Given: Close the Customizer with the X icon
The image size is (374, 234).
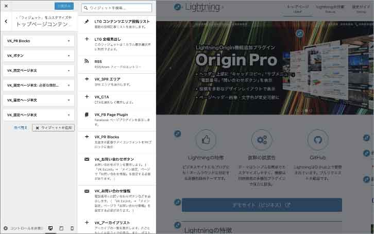Looking at the screenshot, I should pyautogui.click(x=6, y=6).
